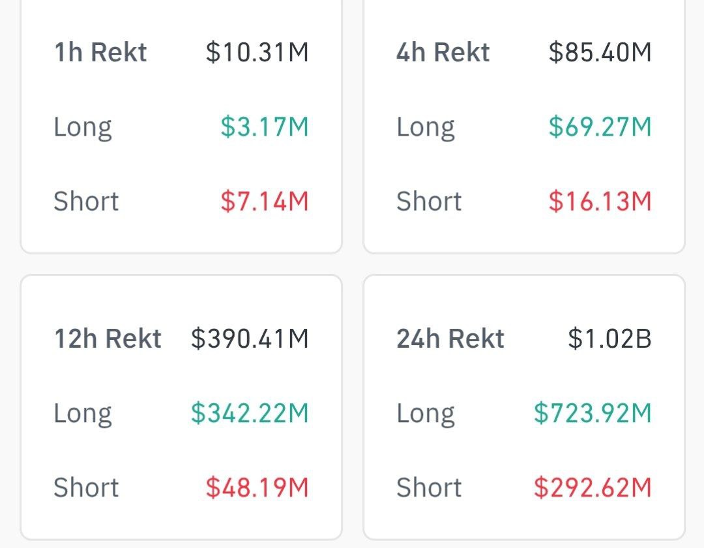Image resolution: width=704 pixels, height=548 pixels.
Task: Click the 12h Long value $342.22M
Action: pos(250,413)
